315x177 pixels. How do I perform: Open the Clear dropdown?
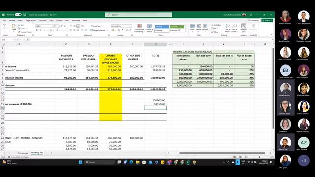pyautogui.click(x=216, y=32)
